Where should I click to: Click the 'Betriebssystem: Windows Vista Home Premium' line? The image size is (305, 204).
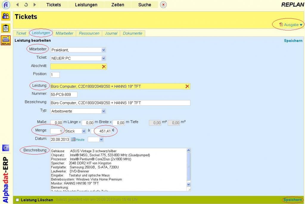(86, 179)
